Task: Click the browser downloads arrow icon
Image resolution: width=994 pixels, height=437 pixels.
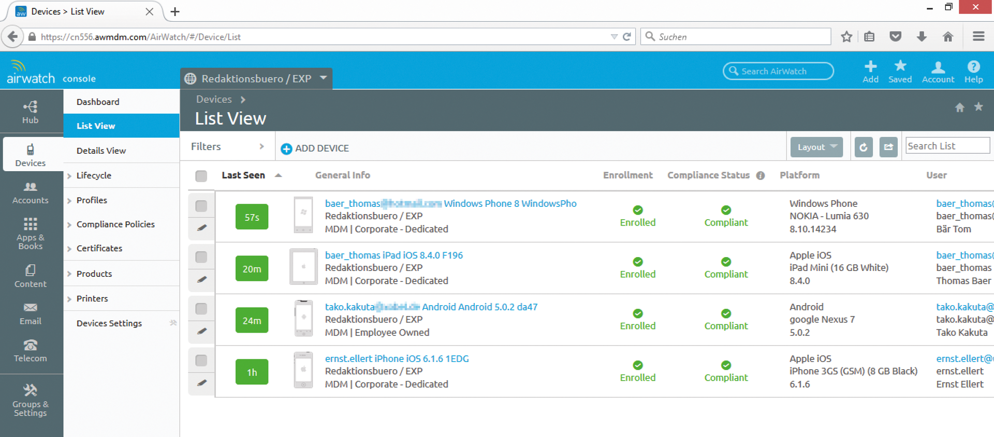Action: tap(922, 37)
